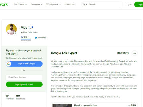Open Aby T.'s profile photo
Image resolution: width=143 pixels, height=107 pixels.
11,29
